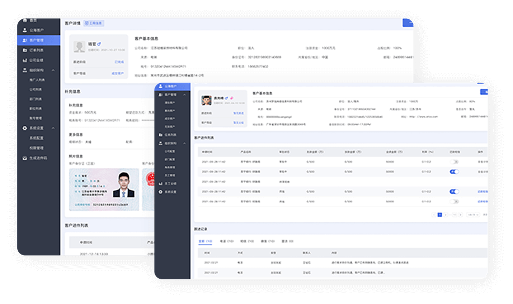Click blue link beside 客户等级 in front window card
The width and height of the screenshot is (513, 304).
(239, 122)
